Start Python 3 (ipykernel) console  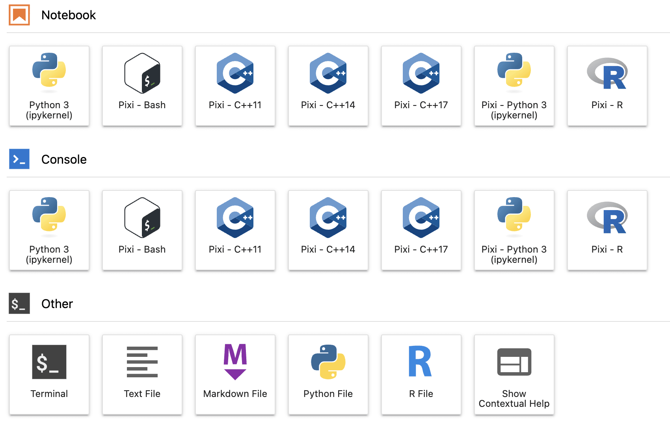tap(49, 230)
